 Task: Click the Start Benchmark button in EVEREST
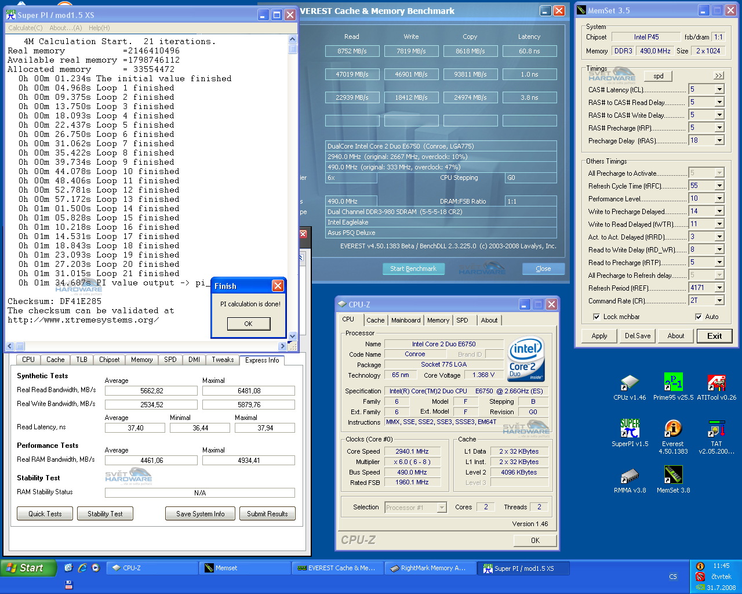pos(413,269)
